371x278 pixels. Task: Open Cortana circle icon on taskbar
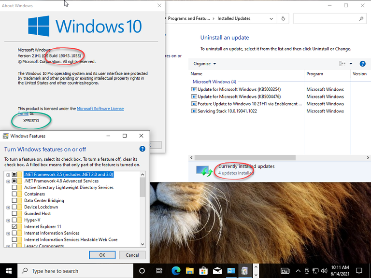pos(142,271)
